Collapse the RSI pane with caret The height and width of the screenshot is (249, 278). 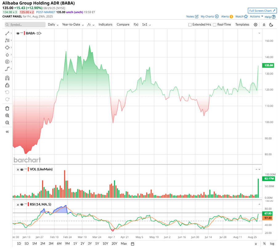tap(259, 204)
